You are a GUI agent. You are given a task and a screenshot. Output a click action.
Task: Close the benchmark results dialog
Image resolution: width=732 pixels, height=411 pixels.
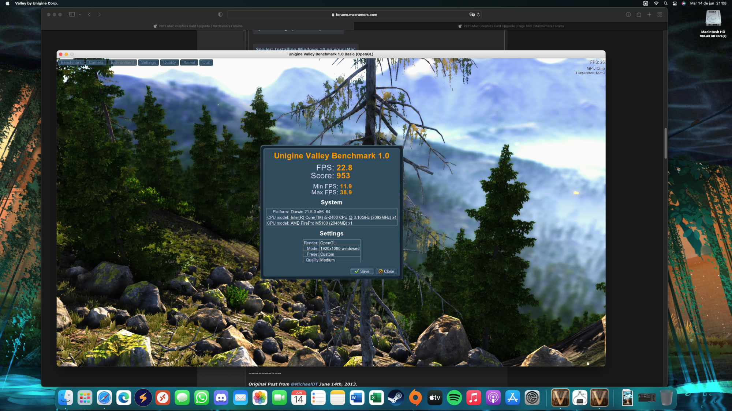[386, 271]
